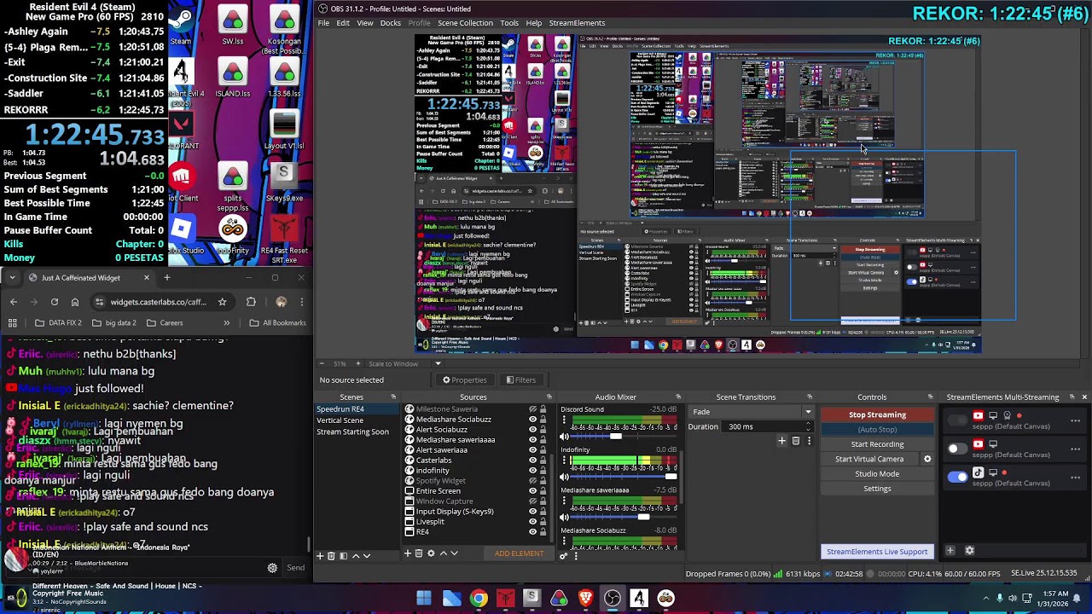The width and height of the screenshot is (1092, 614).
Task: Enable the second YouTube stream toggle
Action: (958, 448)
